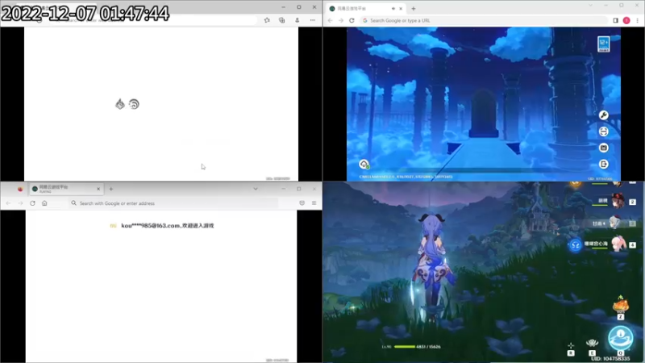645x363 pixels.
Task: Open announcement notice icon on login screen
Action: pyautogui.click(x=603, y=148)
